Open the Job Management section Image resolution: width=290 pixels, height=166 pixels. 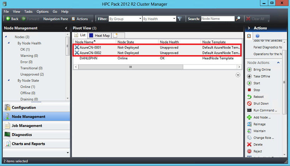pos(27,125)
